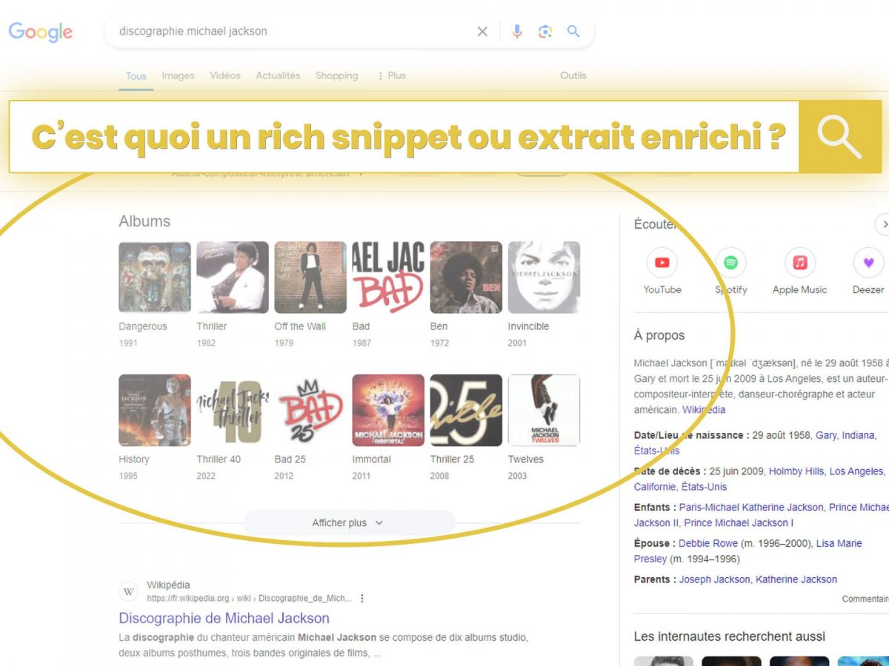Image resolution: width=889 pixels, height=666 pixels.
Task: Click the Albums section heading
Action: pos(144,221)
